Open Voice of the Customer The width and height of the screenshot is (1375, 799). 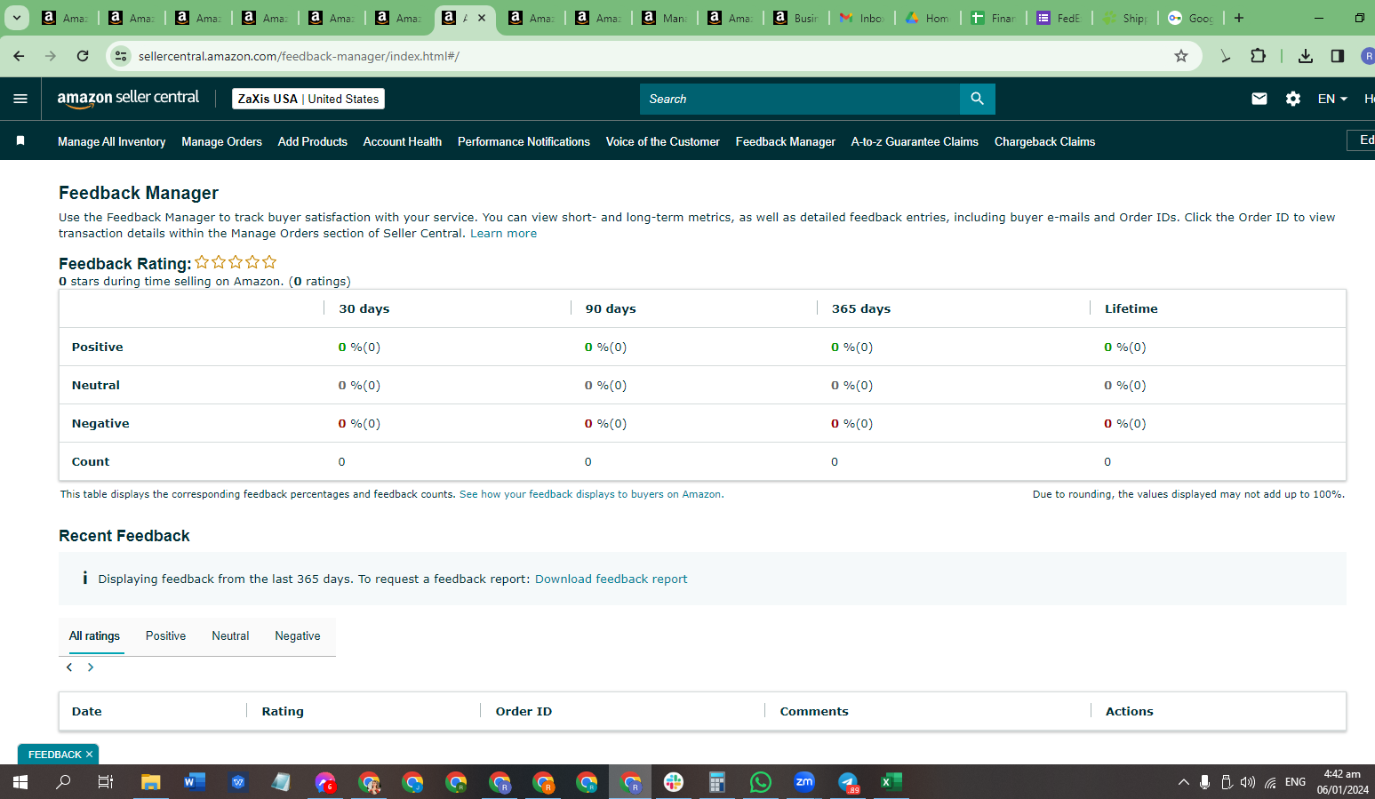pyautogui.click(x=662, y=141)
